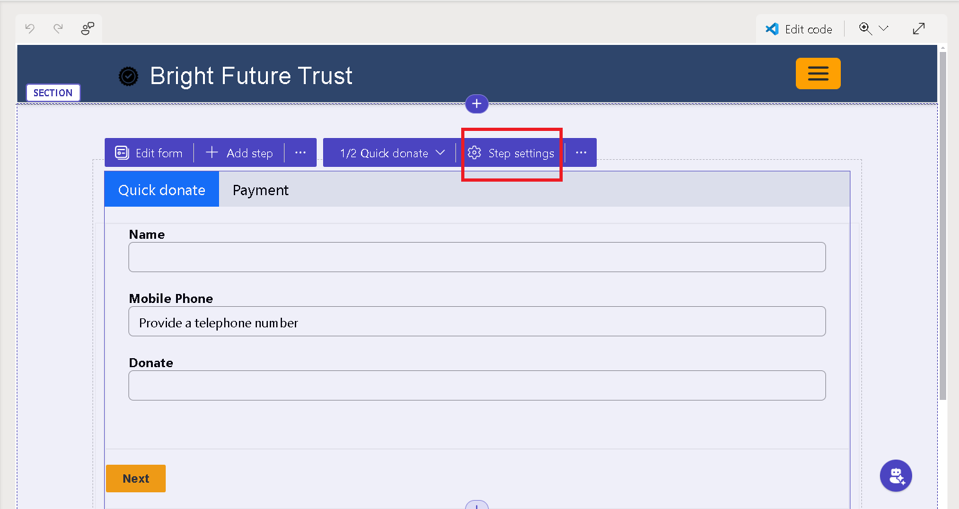Screen dimensions: 959x509
Task: Click the undo arrow icon
Action: 30,28
